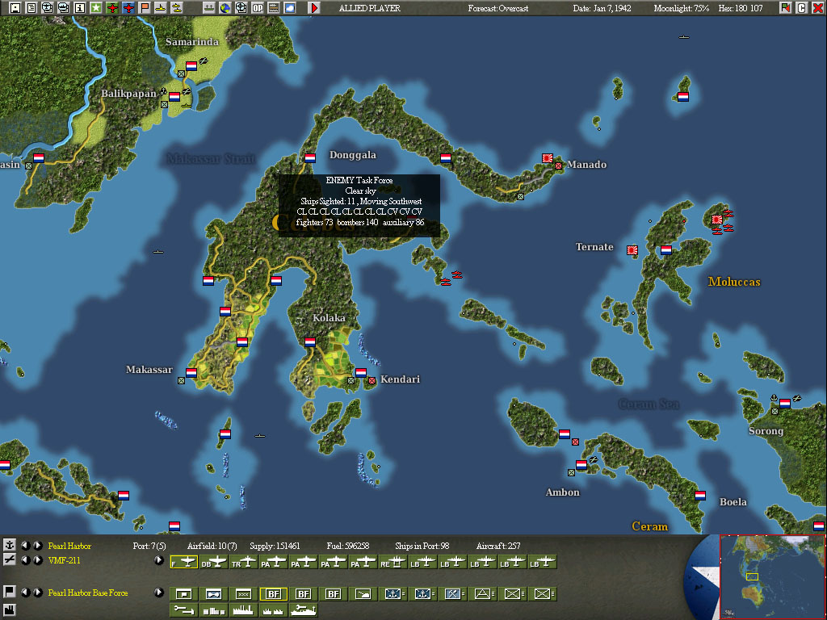The image size is (827, 620).
Task: Select the Dutch flag at Ambon
Action: coord(581,464)
